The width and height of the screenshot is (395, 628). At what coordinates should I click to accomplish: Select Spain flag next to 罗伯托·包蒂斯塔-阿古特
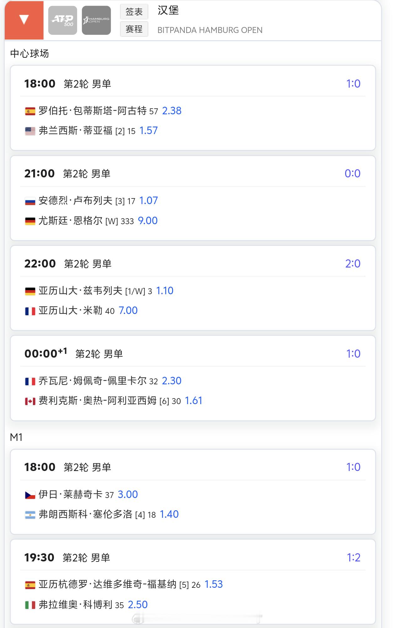tap(30, 111)
